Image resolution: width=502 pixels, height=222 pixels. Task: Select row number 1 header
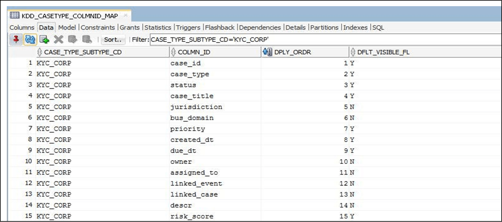(22, 63)
